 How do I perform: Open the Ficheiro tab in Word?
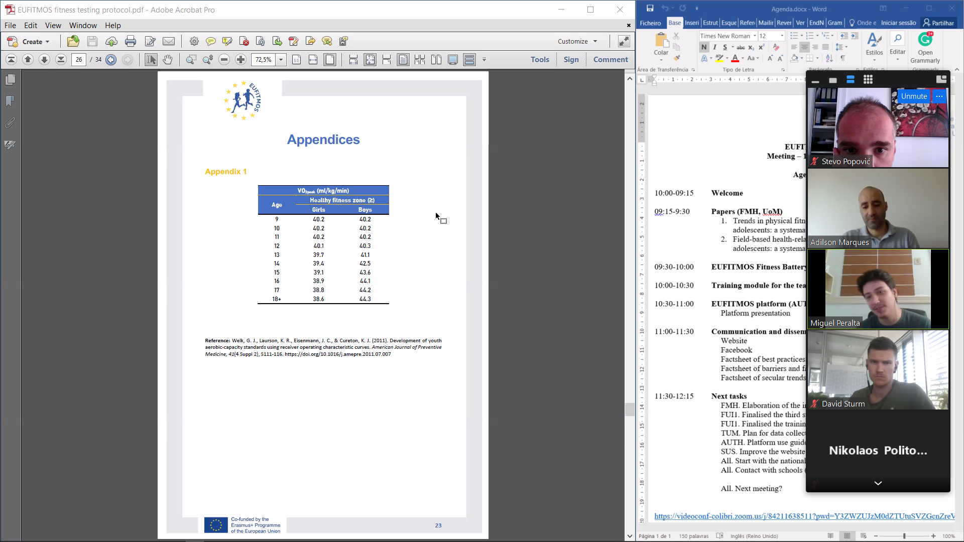pyautogui.click(x=651, y=23)
